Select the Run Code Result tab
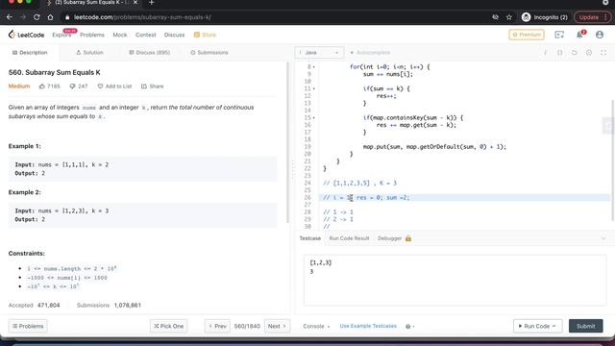615x346 pixels. point(349,238)
